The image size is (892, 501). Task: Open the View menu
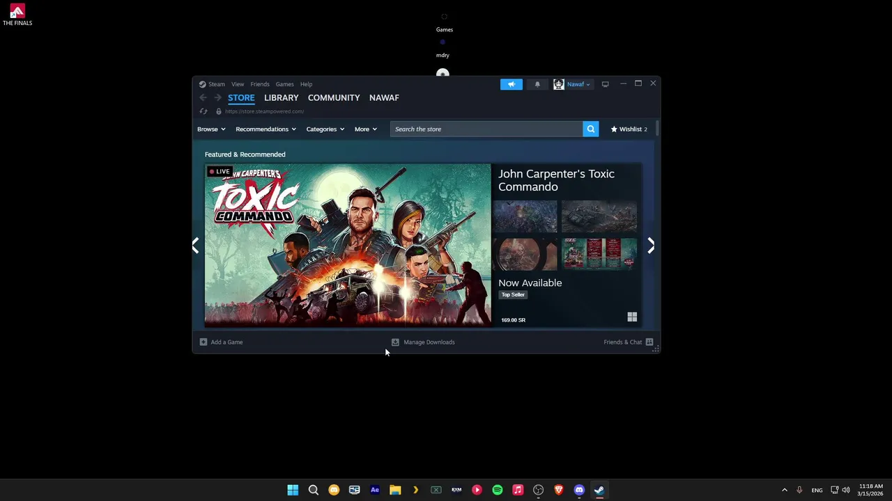tap(238, 84)
